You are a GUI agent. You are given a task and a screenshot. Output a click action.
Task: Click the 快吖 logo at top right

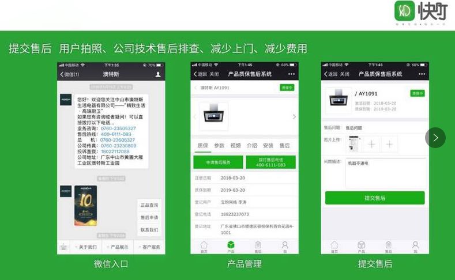click(421, 12)
